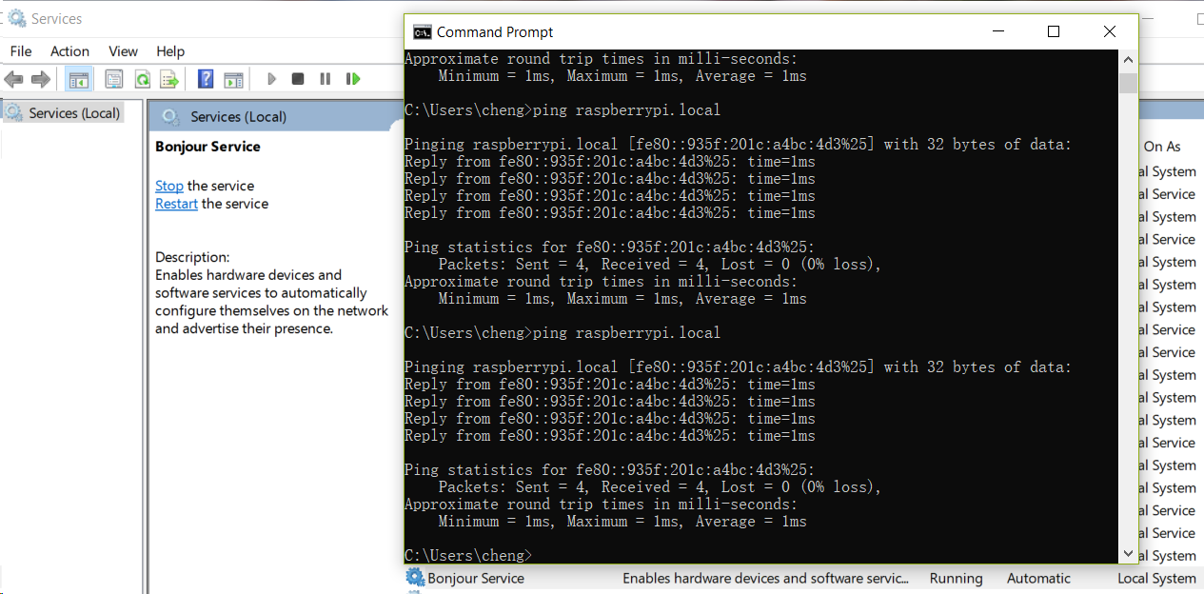The height and width of the screenshot is (594, 1204).
Task: Click Local System in the Bonjour Service row
Action: coord(1156,578)
